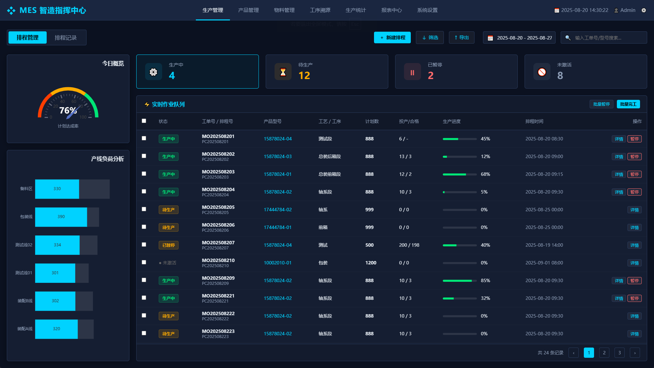Click the gear icon on 生产中 card
Image resolution: width=654 pixels, height=368 pixels.
(153, 72)
